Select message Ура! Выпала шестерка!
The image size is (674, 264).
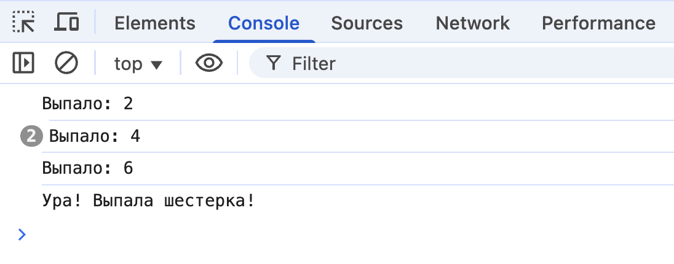pos(148,201)
